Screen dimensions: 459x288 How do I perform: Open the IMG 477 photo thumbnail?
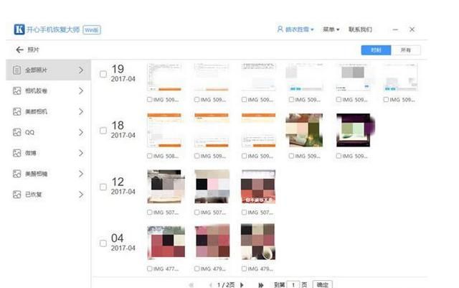click(x=166, y=243)
